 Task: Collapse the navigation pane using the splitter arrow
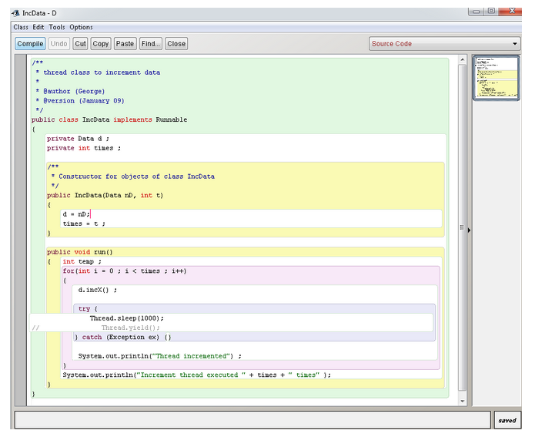coord(469,229)
